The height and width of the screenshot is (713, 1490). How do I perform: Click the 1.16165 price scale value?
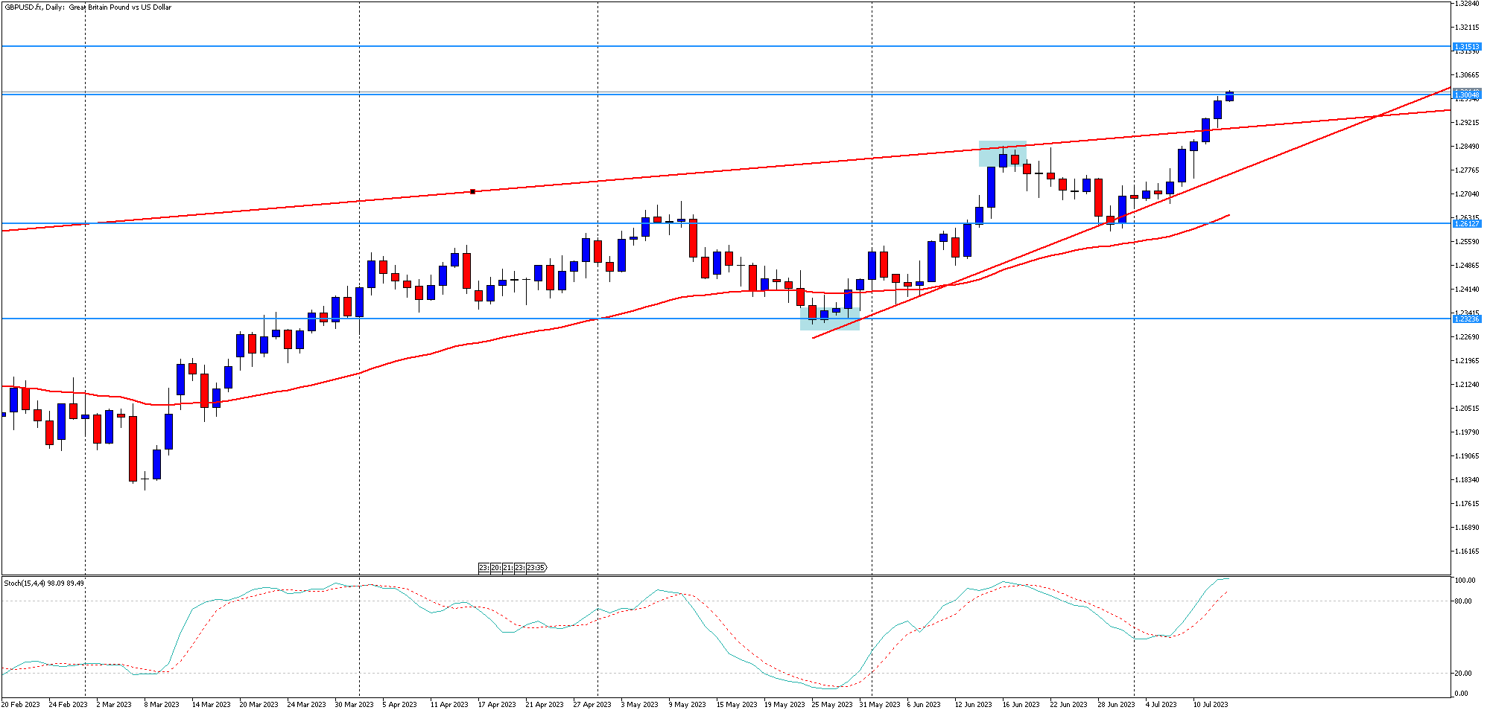(1467, 551)
